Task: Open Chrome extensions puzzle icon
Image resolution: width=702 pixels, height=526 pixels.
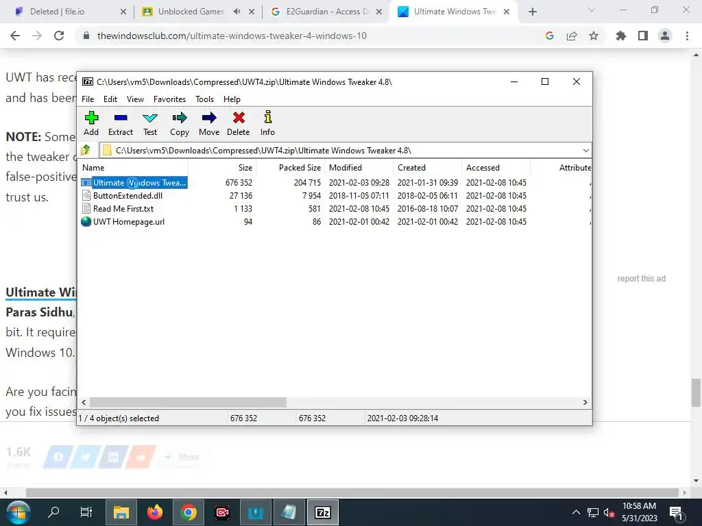Action: [x=621, y=36]
